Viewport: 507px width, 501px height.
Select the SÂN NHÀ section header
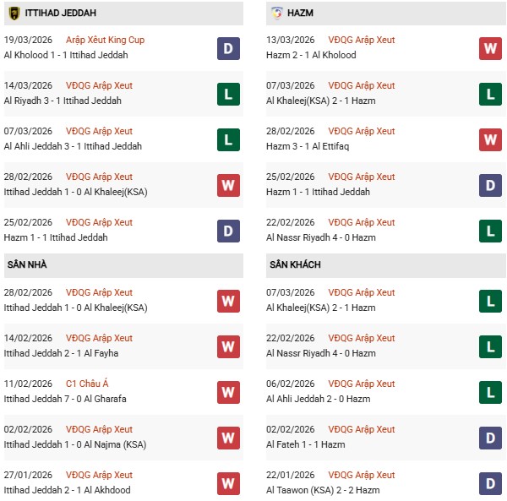coord(27,264)
